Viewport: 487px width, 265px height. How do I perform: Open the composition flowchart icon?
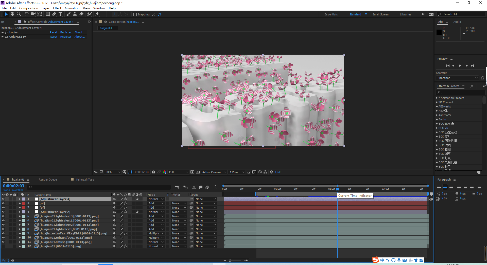click(x=265, y=172)
